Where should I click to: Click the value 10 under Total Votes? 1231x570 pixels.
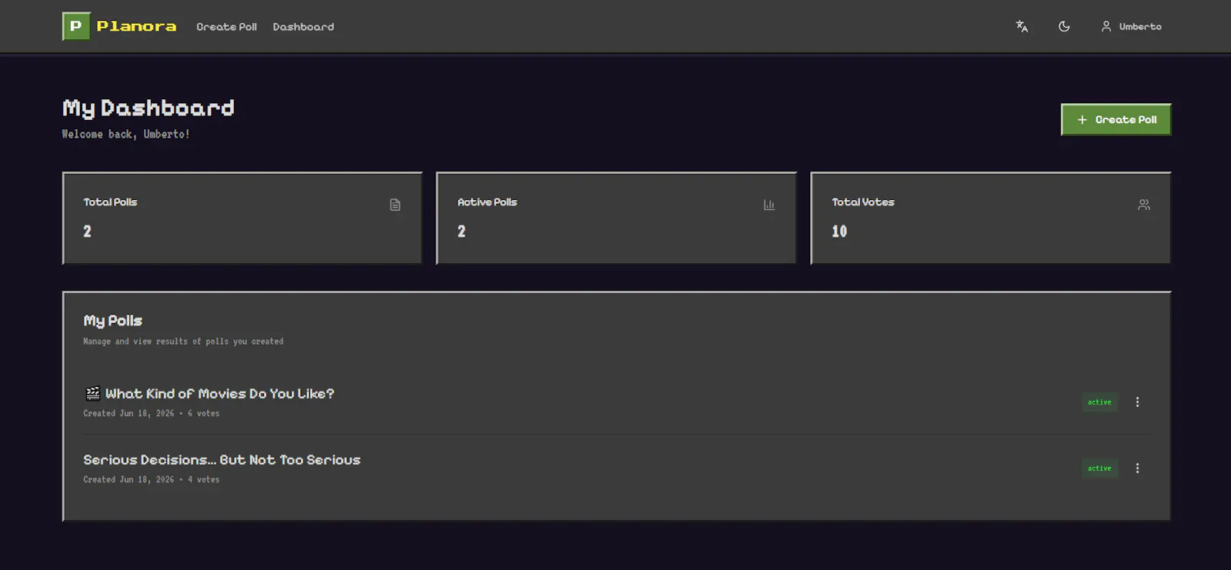tap(839, 232)
